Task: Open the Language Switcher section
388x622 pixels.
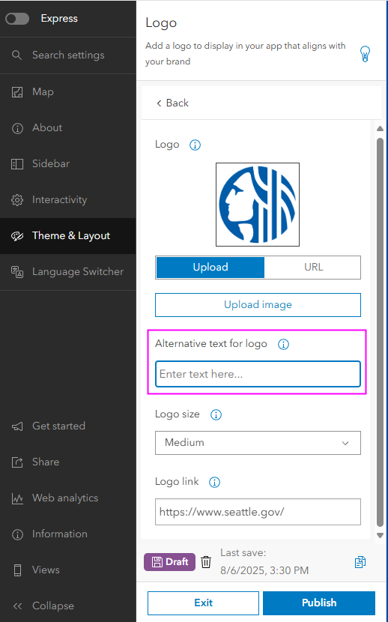Action: coord(67,272)
